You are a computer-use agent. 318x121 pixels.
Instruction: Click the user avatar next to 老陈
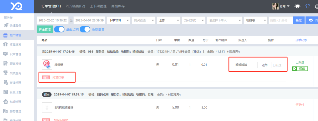(x=275, y=6)
